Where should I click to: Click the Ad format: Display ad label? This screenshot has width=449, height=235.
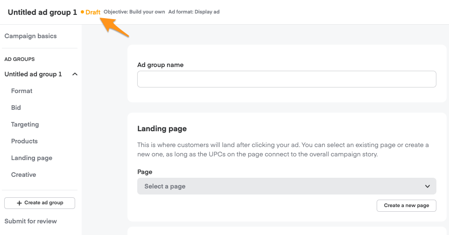[x=194, y=12]
